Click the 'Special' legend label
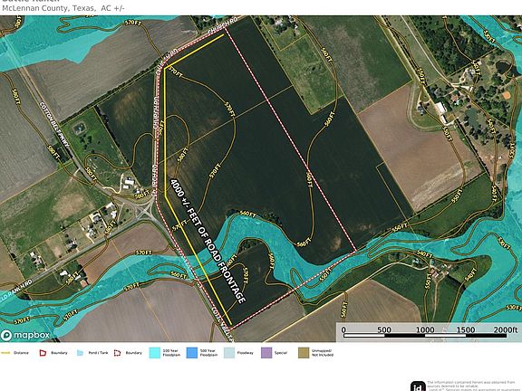The height and width of the screenshot is (391, 522). pyautogui.click(x=281, y=353)
